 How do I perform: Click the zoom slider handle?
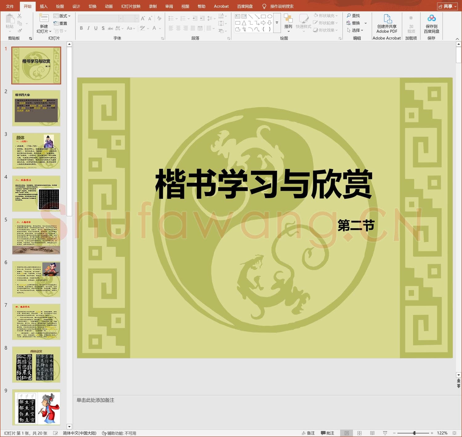click(x=414, y=433)
